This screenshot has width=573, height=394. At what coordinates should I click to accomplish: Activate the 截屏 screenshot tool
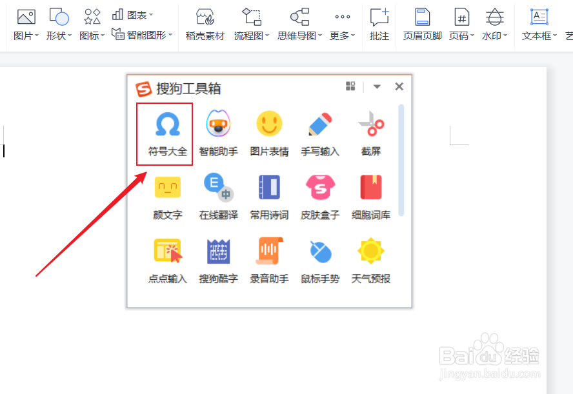click(x=371, y=134)
